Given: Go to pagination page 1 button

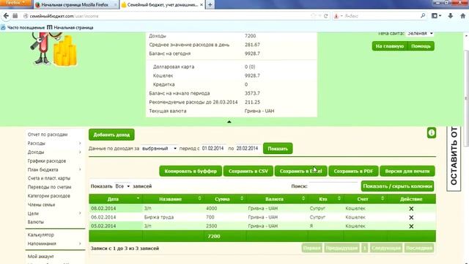Looking at the screenshot, I should click(365, 248).
